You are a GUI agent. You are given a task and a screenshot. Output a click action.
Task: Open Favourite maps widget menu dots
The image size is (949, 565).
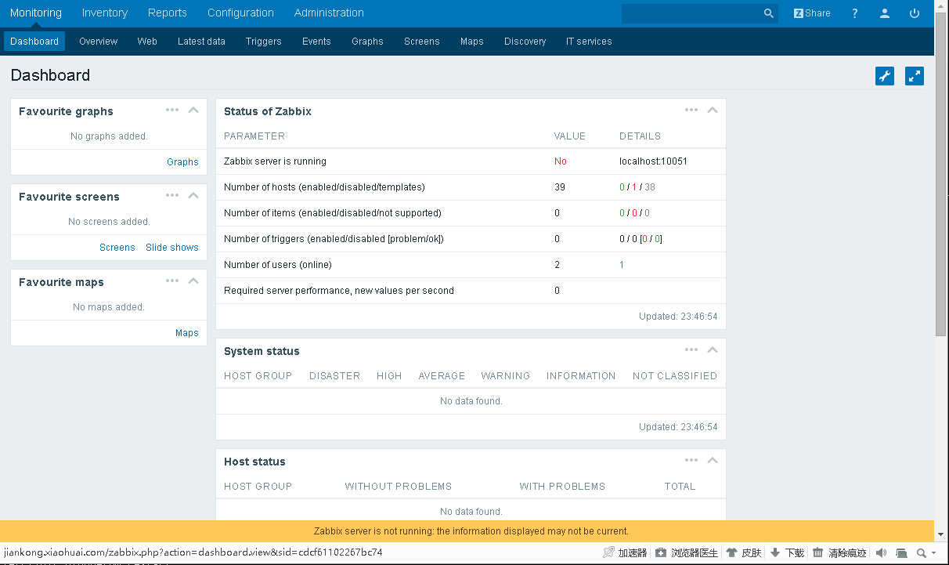pos(172,281)
